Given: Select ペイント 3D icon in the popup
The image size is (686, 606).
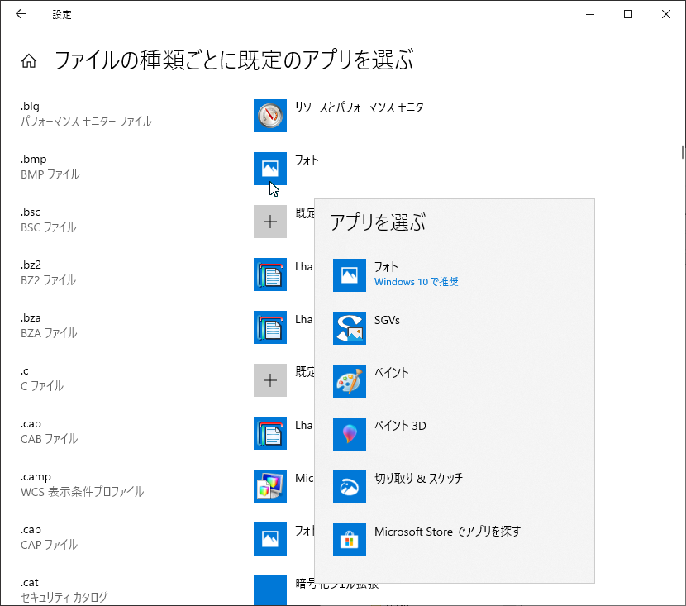Looking at the screenshot, I should pos(349,434).
